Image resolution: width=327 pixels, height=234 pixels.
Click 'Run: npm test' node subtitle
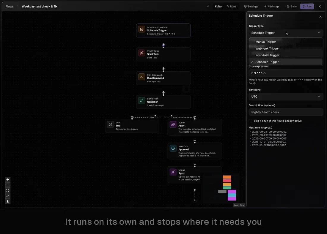click(x=154, y=82)
